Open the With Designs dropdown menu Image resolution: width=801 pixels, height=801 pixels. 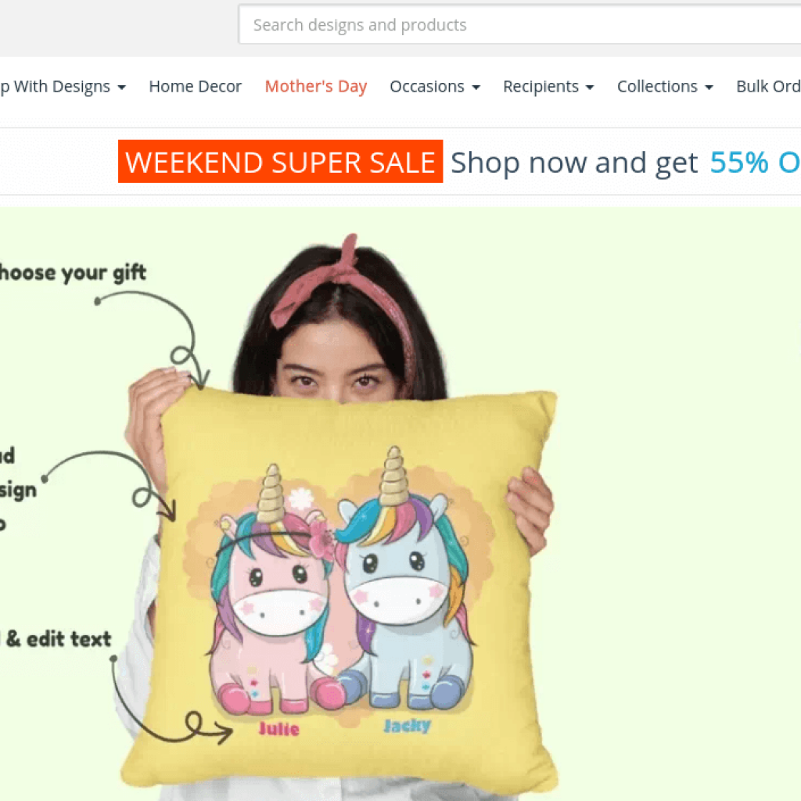click(63, 86)
